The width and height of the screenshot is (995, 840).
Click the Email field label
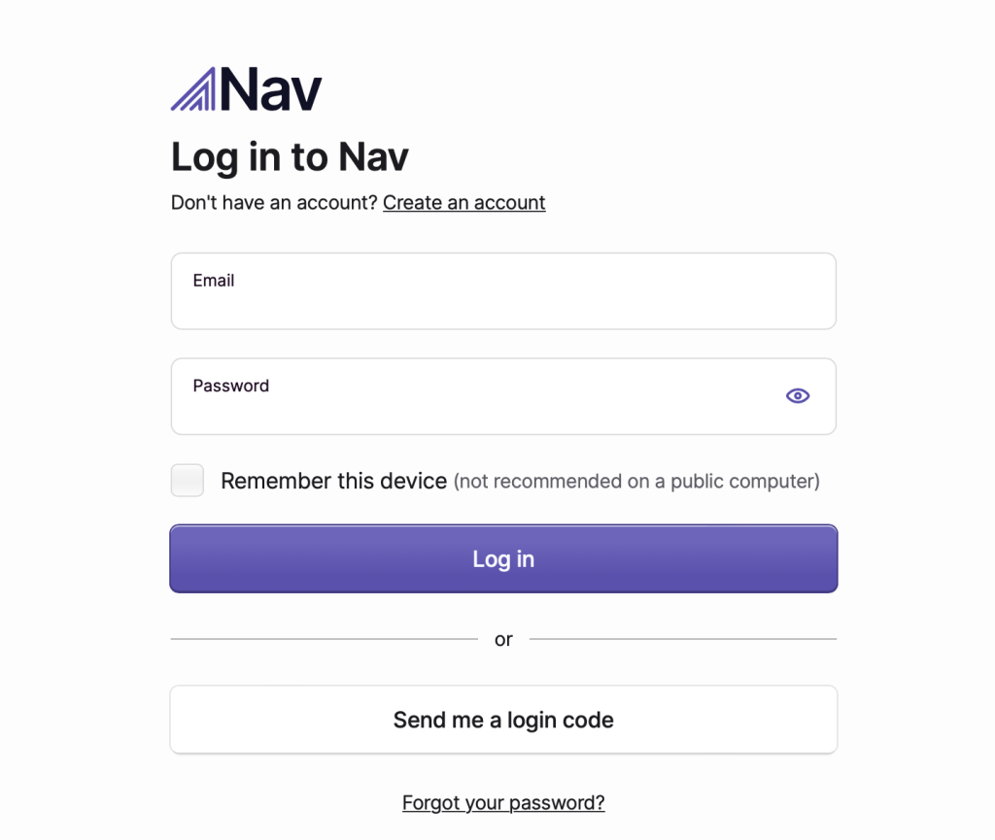(x=213, y=281)
